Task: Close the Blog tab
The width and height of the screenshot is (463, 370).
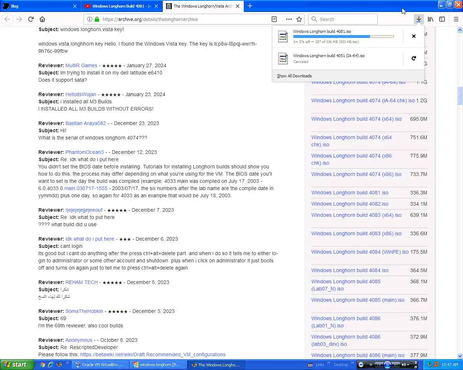Action: [x=75, y=6]
